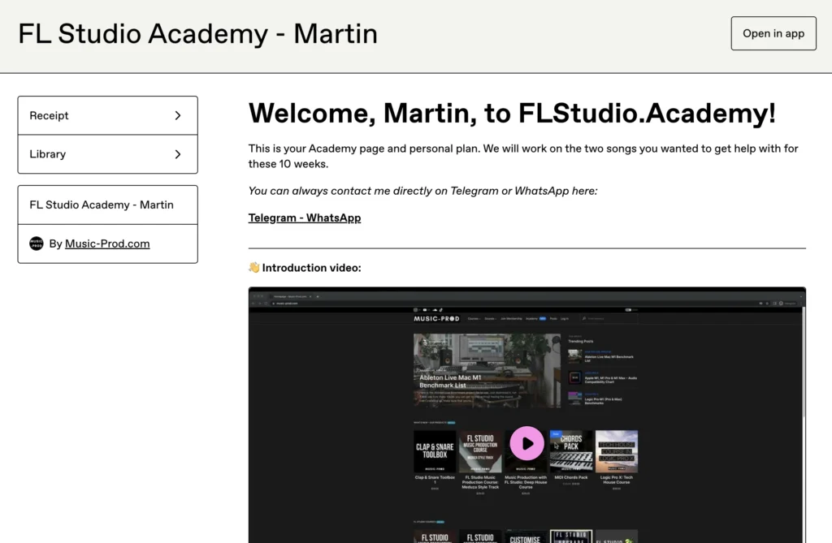
Task: Expand the Library chevron arrow
Action: coord(178,154)
